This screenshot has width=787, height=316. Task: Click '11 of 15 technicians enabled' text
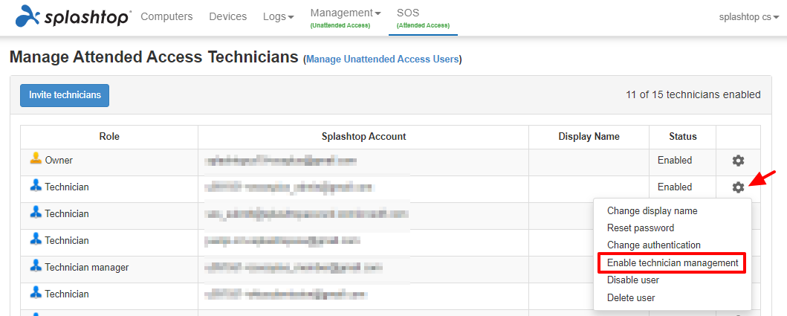[693, 94]
